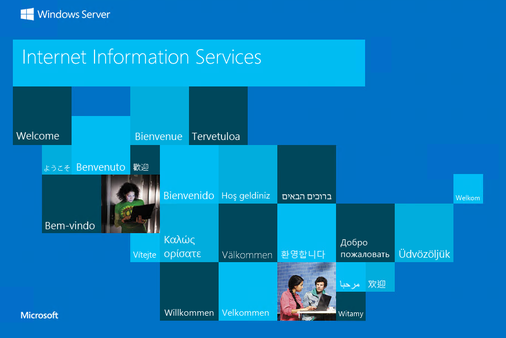The image size is (506, 338).
Task: Open the Bienvenue tile
Action: (x=159, y=115)
